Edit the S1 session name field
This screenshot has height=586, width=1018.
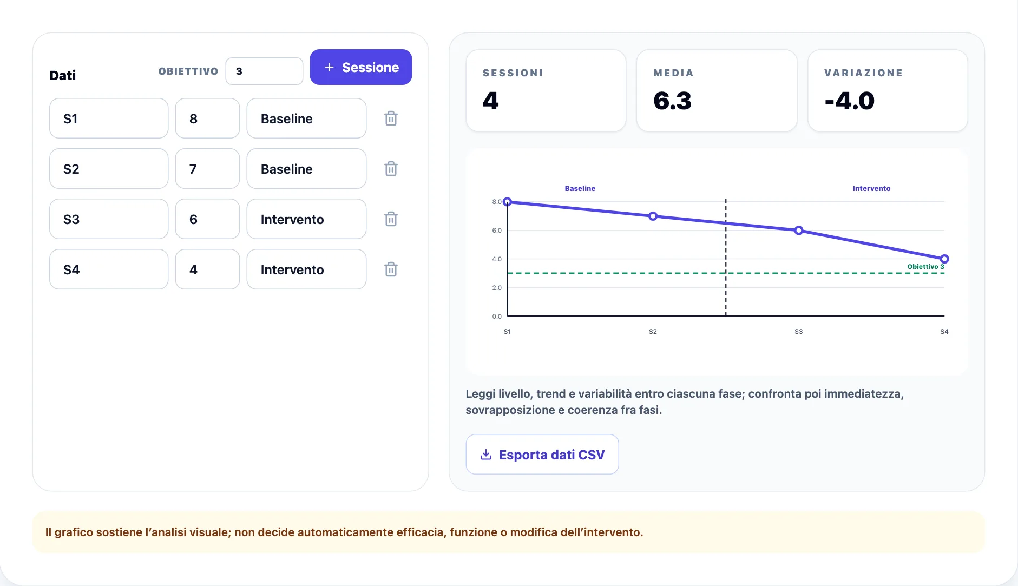109,118
